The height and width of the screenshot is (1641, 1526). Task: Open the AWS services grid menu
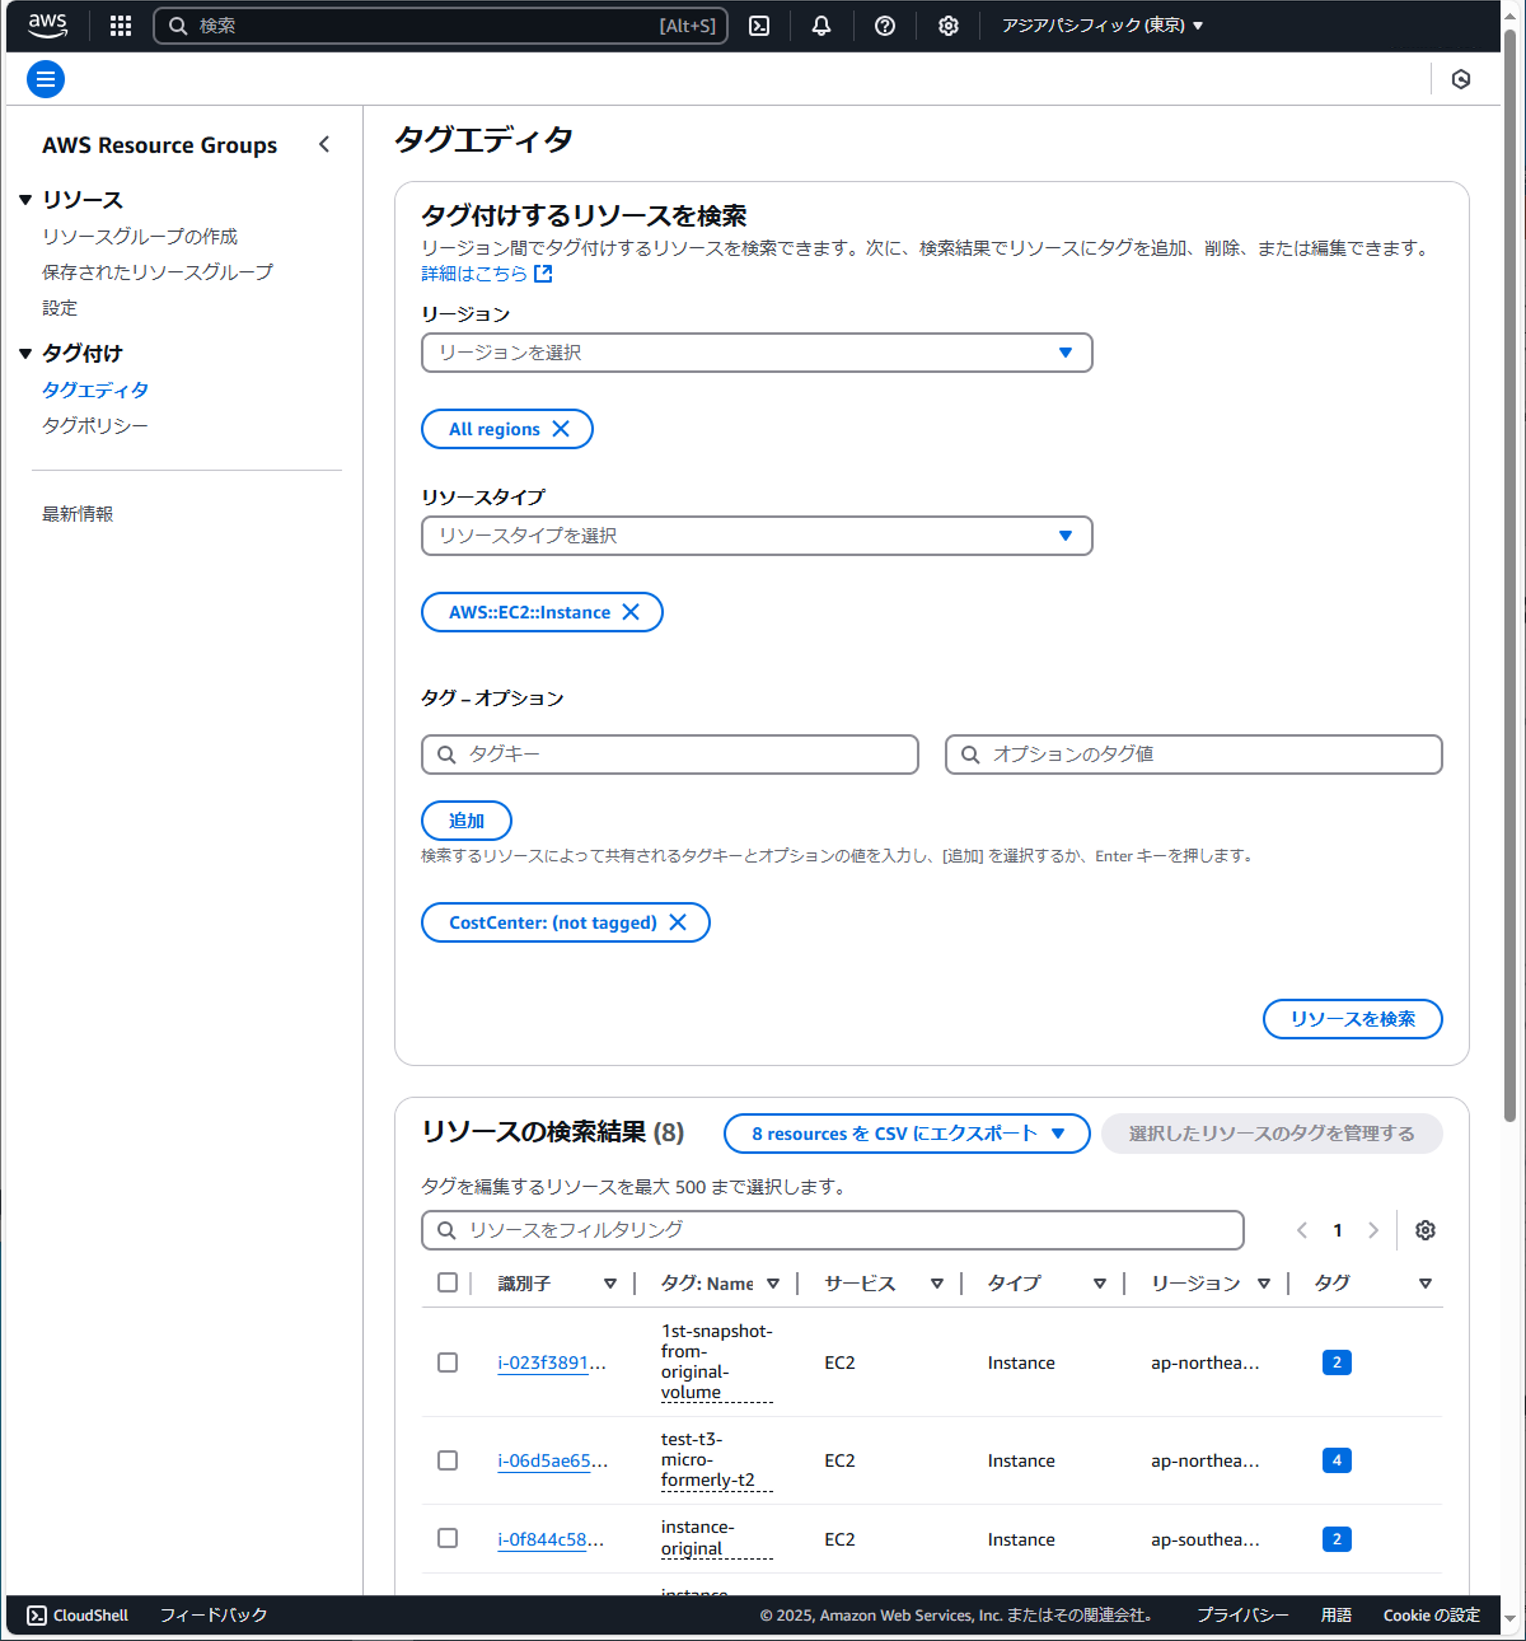coord(121,26)
